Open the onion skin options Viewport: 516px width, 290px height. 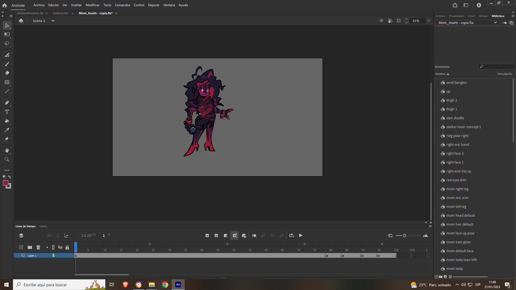click(x=254, y=235)
